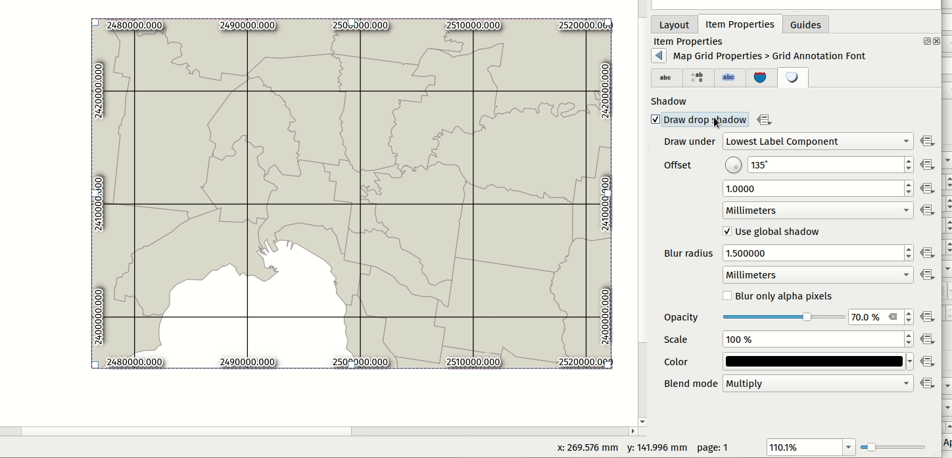Switch to the Layout tab

point(674,25)
